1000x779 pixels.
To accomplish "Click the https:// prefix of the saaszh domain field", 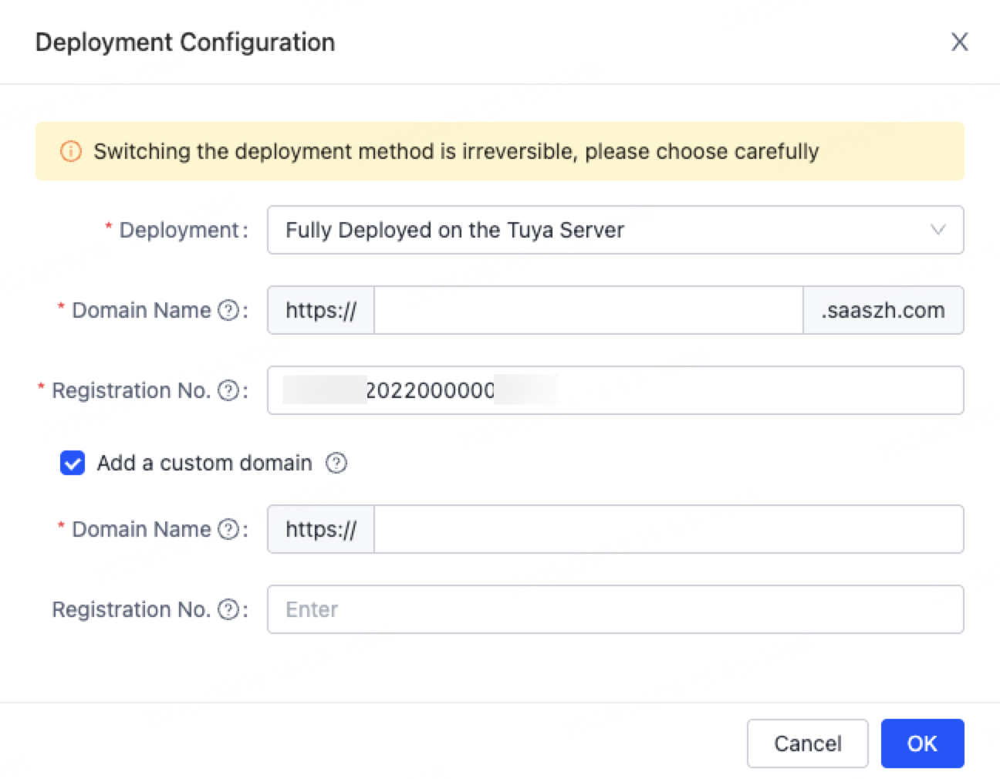I will click(x=321, y=310).
